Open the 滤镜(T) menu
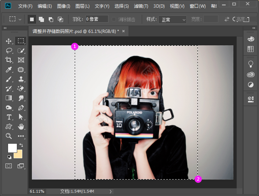Screen dimensions: 259x196 point(141,6)
